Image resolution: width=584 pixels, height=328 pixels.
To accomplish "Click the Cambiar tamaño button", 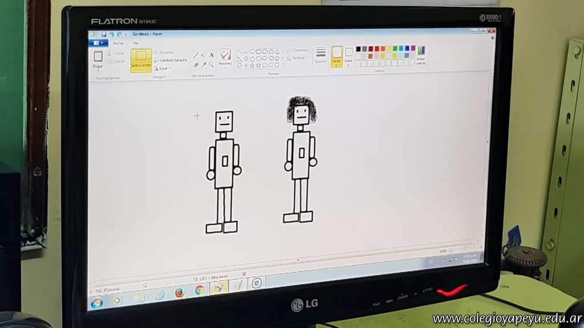I will (x=169, y=60).
